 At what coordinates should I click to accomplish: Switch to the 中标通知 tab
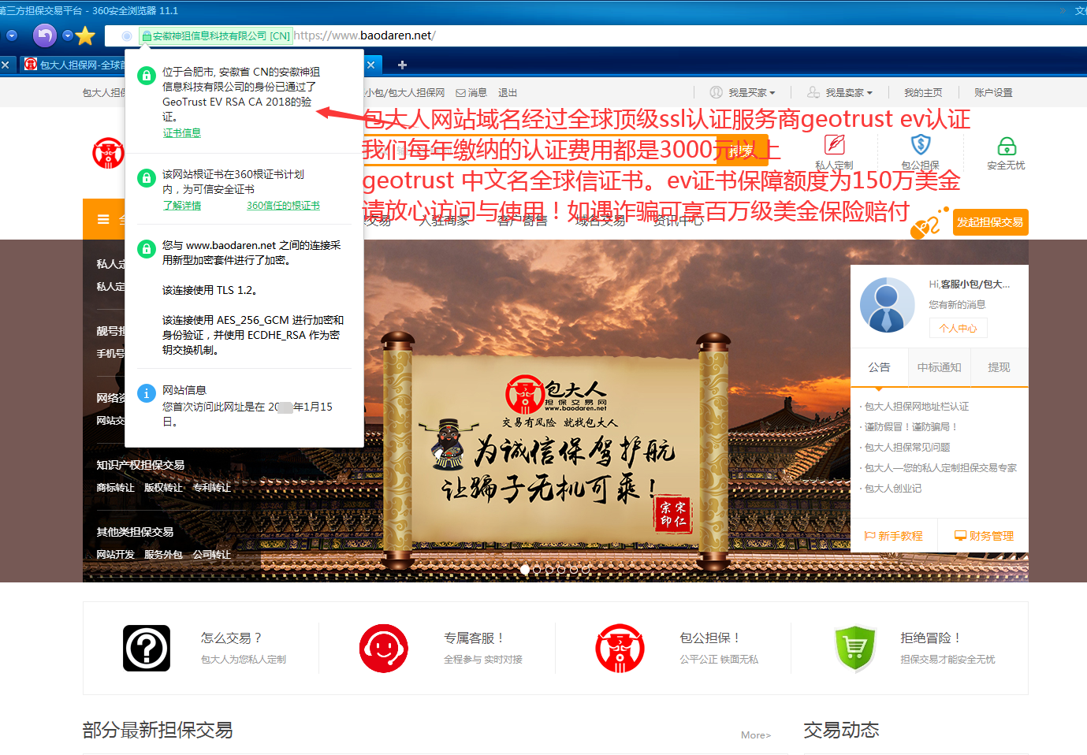pos(939,367)
